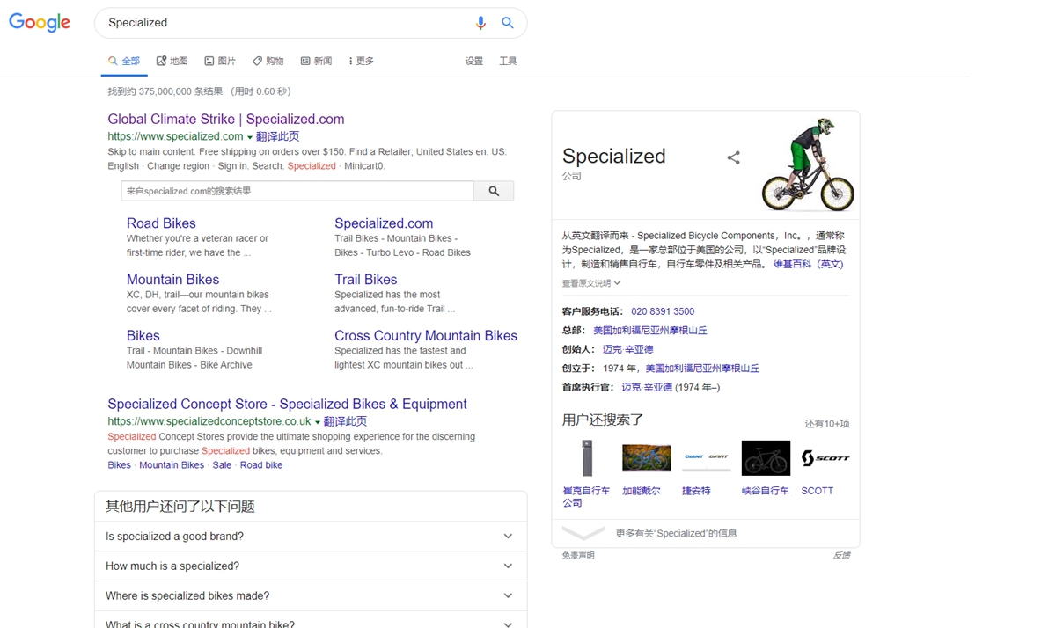Call customer service number 020 8391 3500
The width and height of the screenshot is (1056, 628).
(663, 311)
